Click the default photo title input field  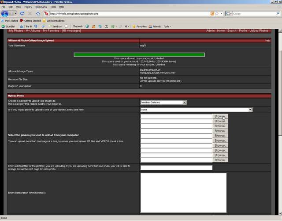pos(176,168)
